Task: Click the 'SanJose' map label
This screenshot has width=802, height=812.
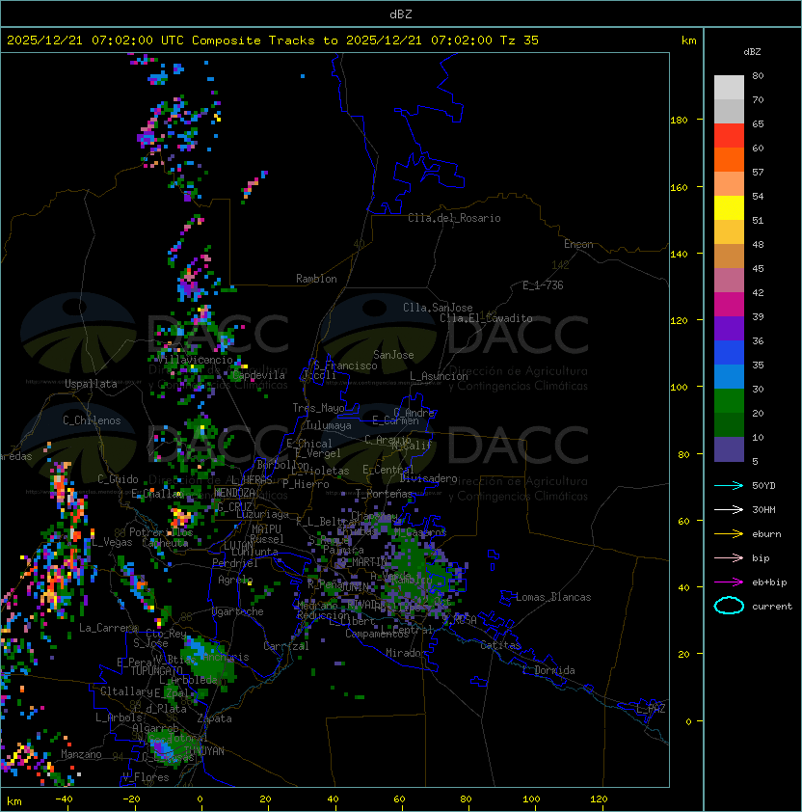Action: pyautogui.click(x=393, y=355)
